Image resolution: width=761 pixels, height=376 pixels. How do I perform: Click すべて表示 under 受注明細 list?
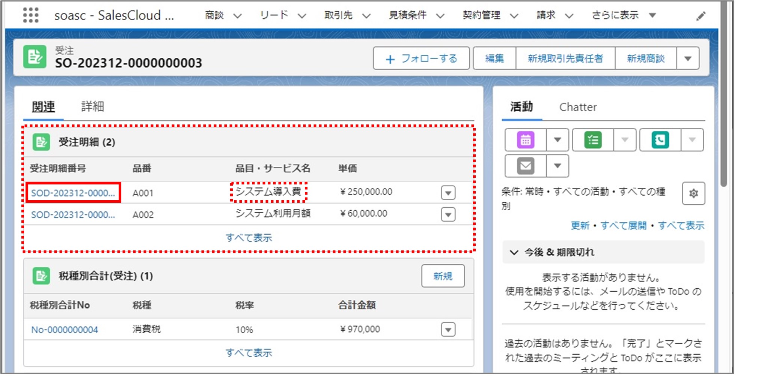pos(249,238)
